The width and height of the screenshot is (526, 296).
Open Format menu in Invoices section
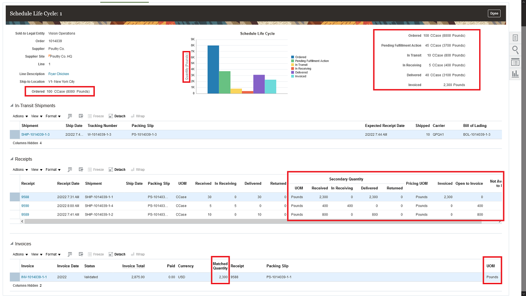[53, 255]
